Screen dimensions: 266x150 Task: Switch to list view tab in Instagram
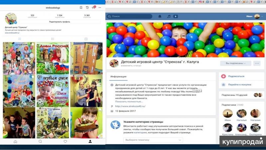click(53, 39)
